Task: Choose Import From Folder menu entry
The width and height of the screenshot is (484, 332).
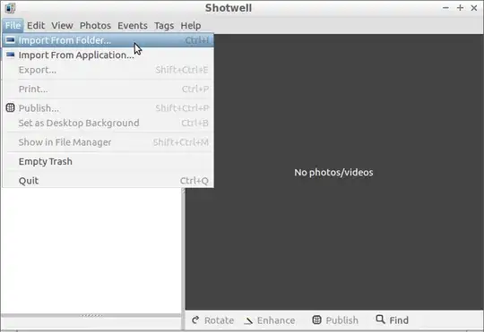Action: 108,40
